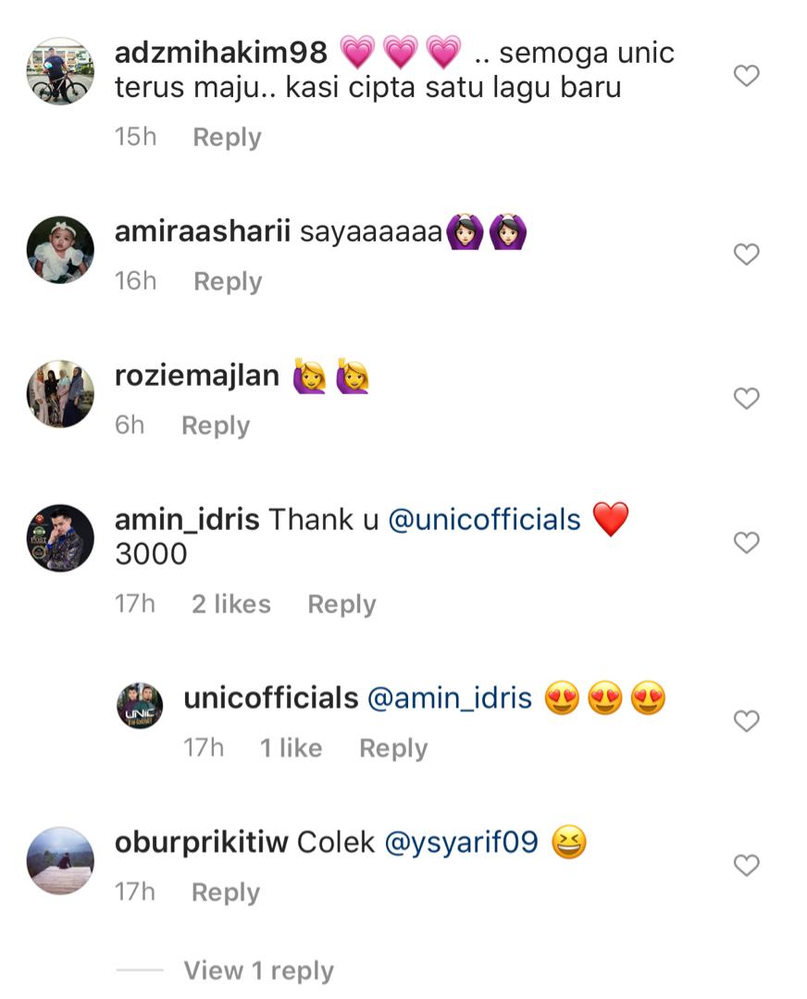Like the unicofficials reply comment
This screenshot has height=999, width=807.
coord(746,721)
